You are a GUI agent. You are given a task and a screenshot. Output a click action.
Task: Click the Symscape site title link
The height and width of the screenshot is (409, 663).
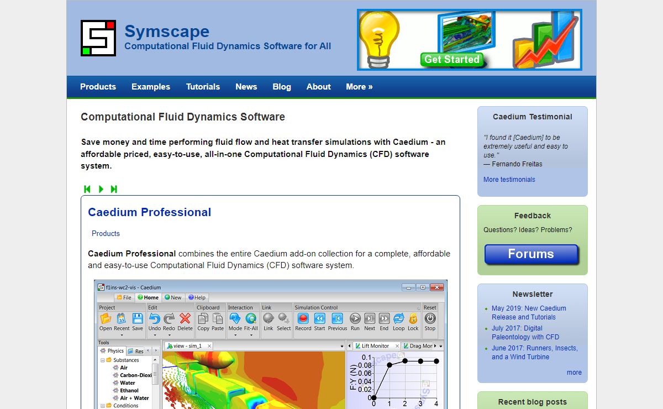pyautogui.click(x=167, y=31)
